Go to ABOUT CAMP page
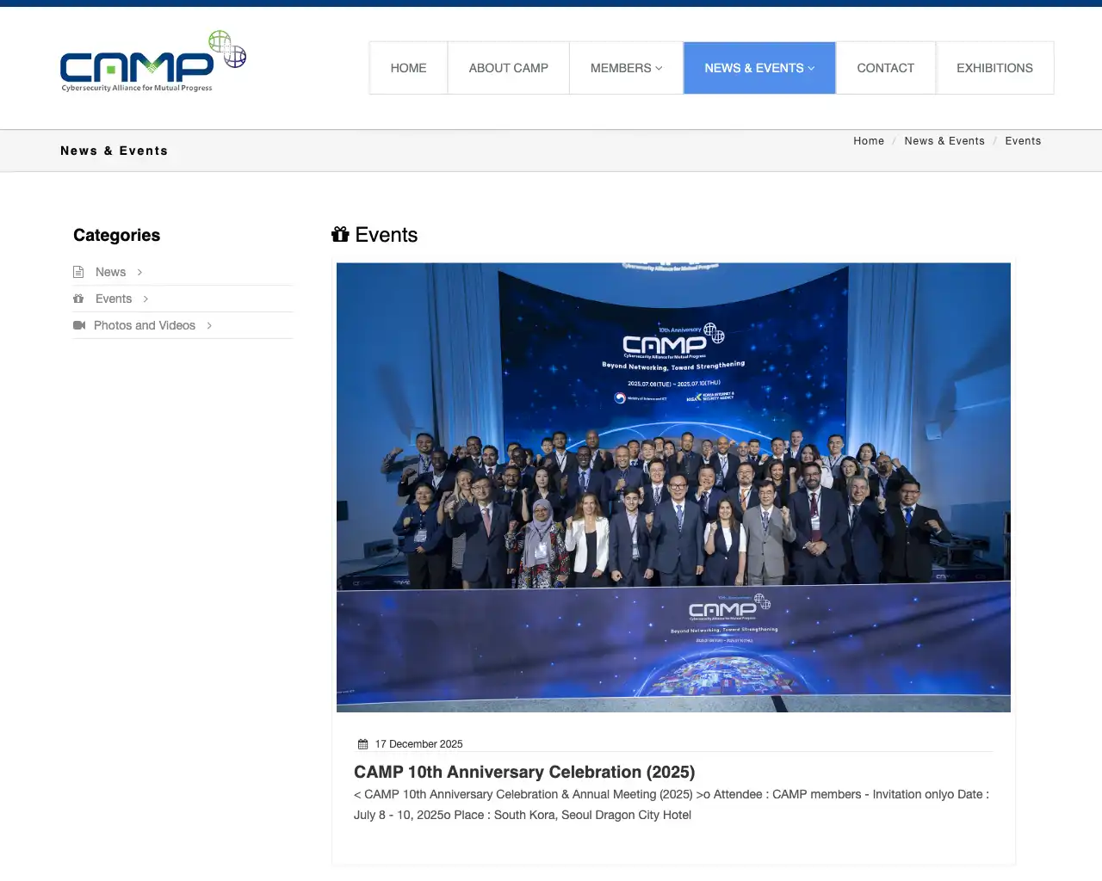 click(x=508, y=68)
